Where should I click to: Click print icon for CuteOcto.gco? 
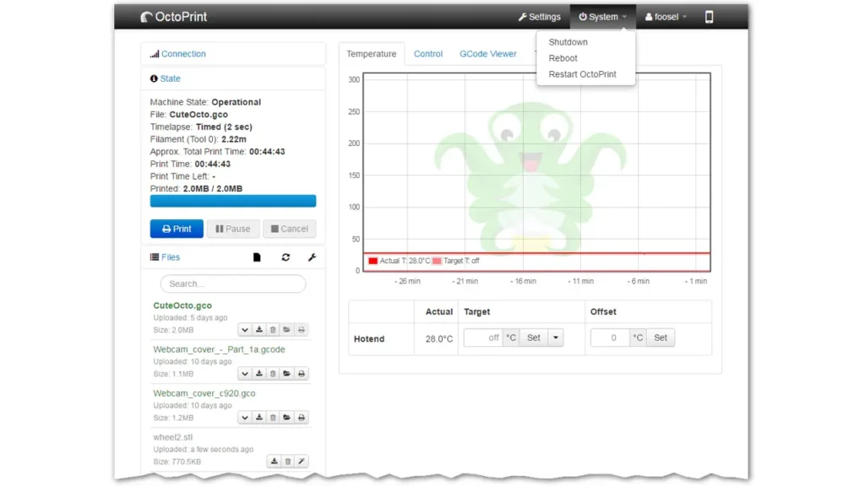pos(302,330)
